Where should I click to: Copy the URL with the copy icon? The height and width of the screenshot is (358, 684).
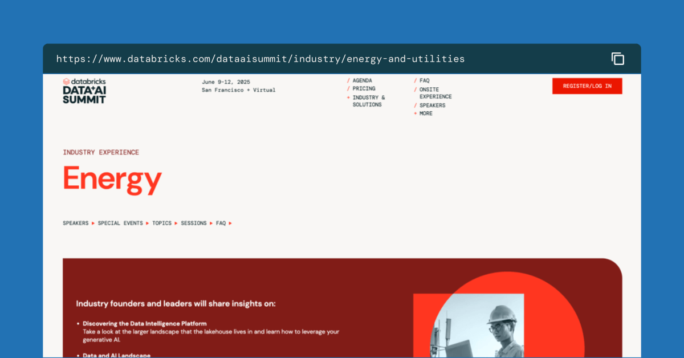(x=618, y=59)
